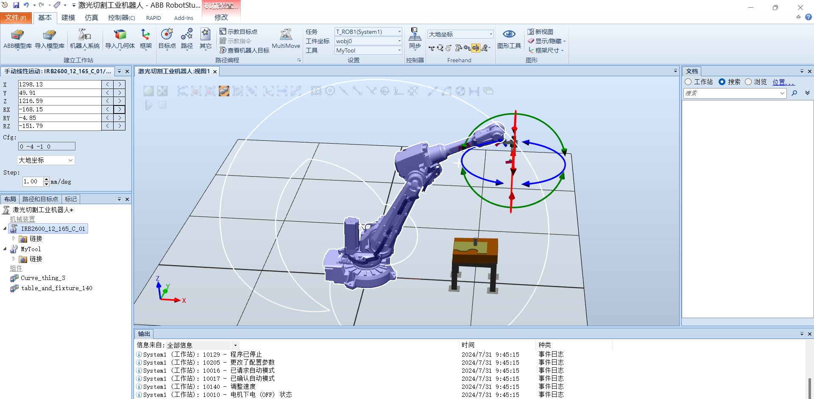Click the Step value field
Image resolution: width=814 pixels, height=399 pixels.
[33, 182]
